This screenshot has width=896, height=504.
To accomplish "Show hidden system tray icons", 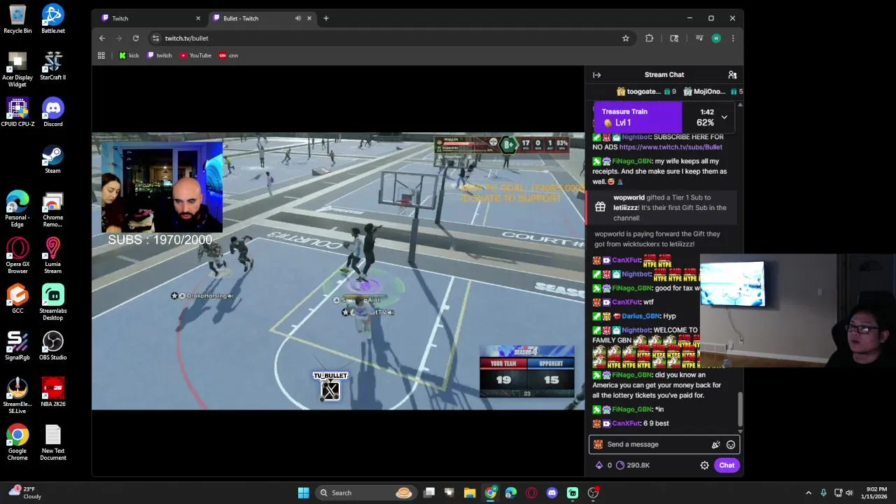I will 808,493.
